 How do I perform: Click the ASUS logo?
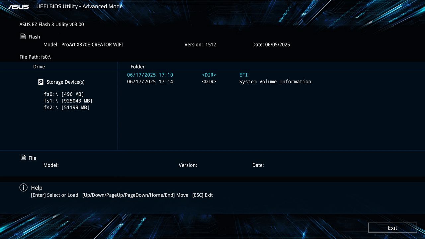point(18,6)
